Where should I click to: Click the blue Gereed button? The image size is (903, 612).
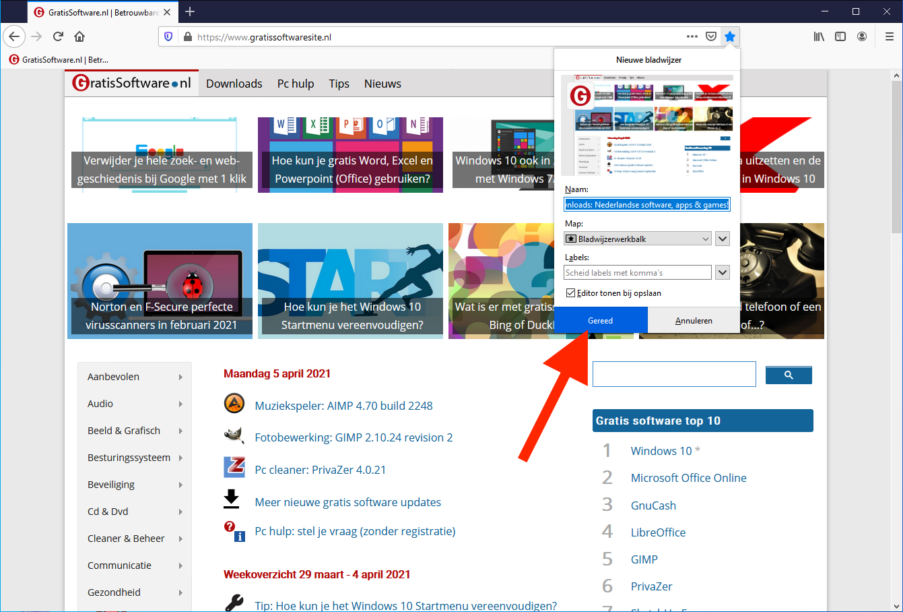click(x=601, y=320)
